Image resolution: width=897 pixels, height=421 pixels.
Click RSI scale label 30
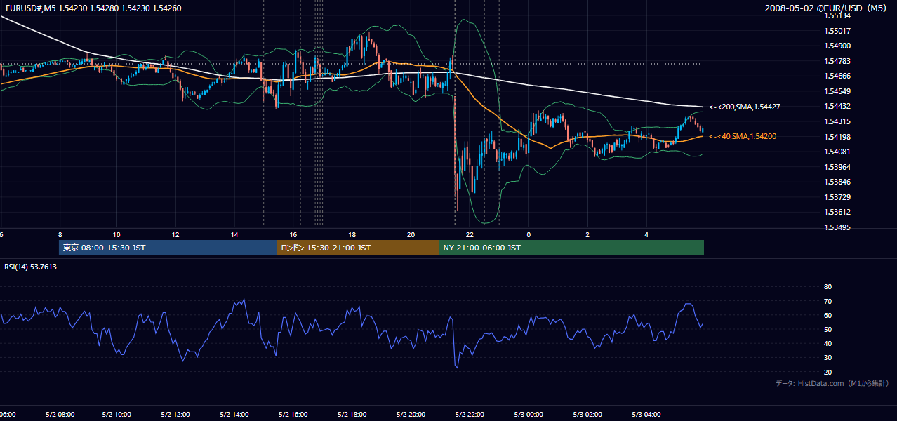coord(828,358)
